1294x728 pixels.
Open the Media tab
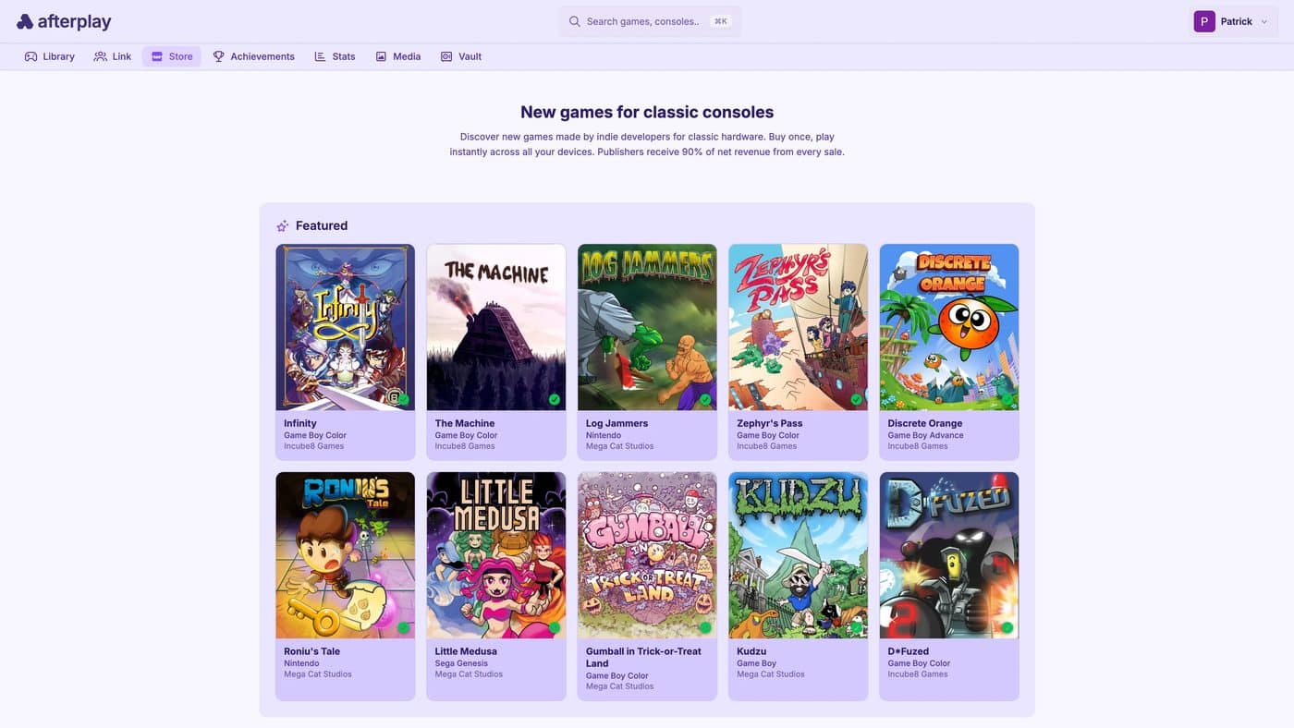[398, 56]
